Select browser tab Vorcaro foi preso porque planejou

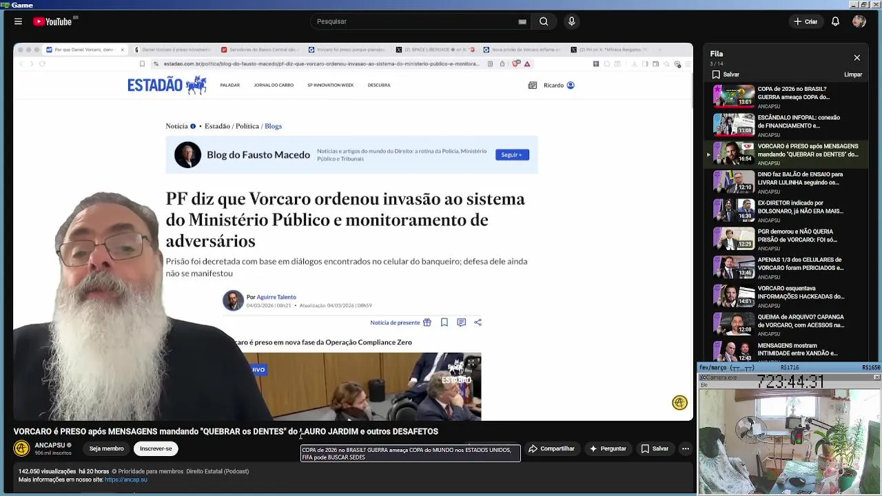tap(347, 50)
